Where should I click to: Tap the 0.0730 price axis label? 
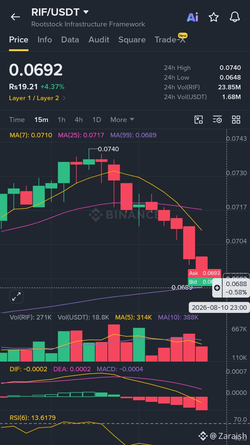(x=236, y=173)
